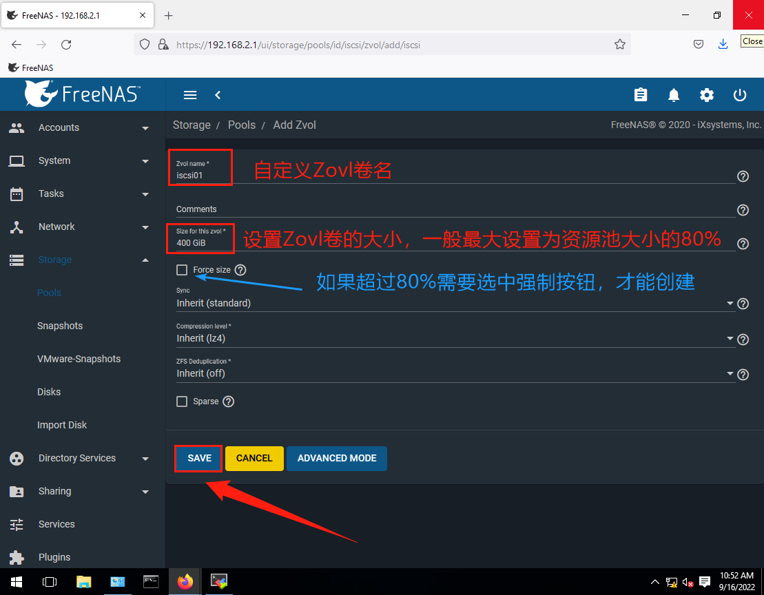Click the power icon in the top bar
The height and width of the screenshot is (595, 764).
(x=740, y=95)
